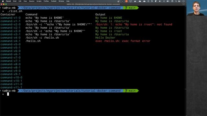This screenshot has width=207, height=116.
Task: Click container name command-v1-1
Action: (10, 21)
